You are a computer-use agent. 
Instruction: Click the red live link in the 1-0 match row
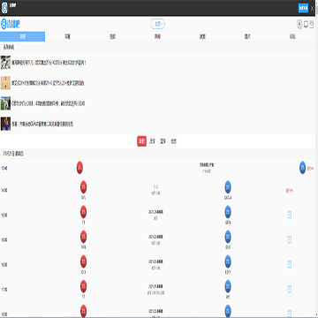(289, 191)
